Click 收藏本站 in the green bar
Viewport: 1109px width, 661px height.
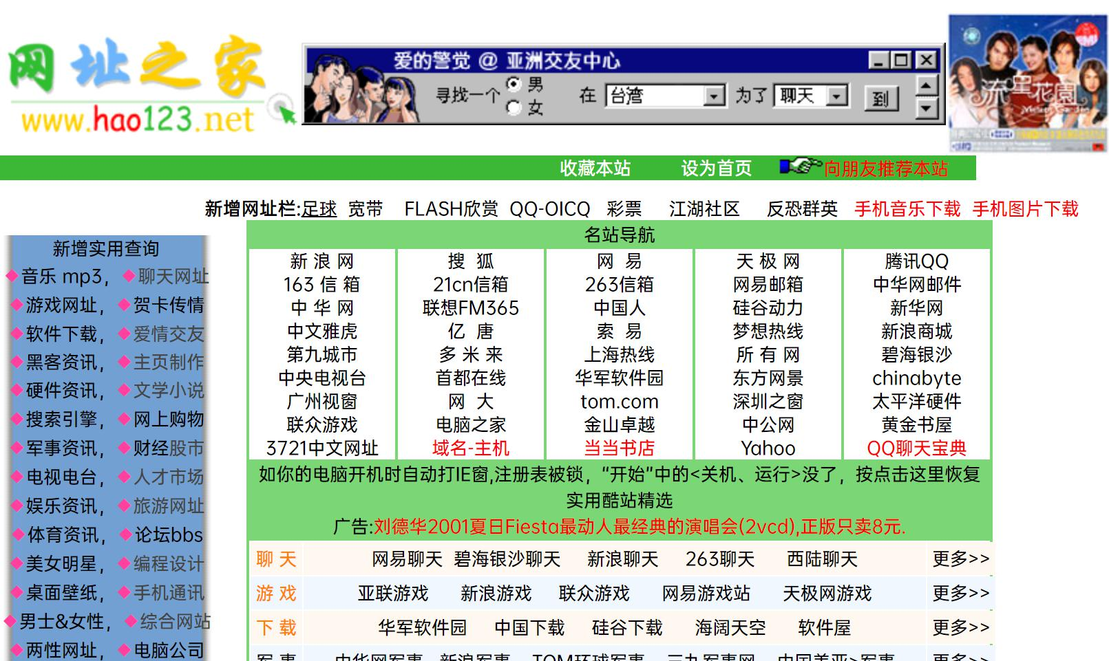(595, 169)
